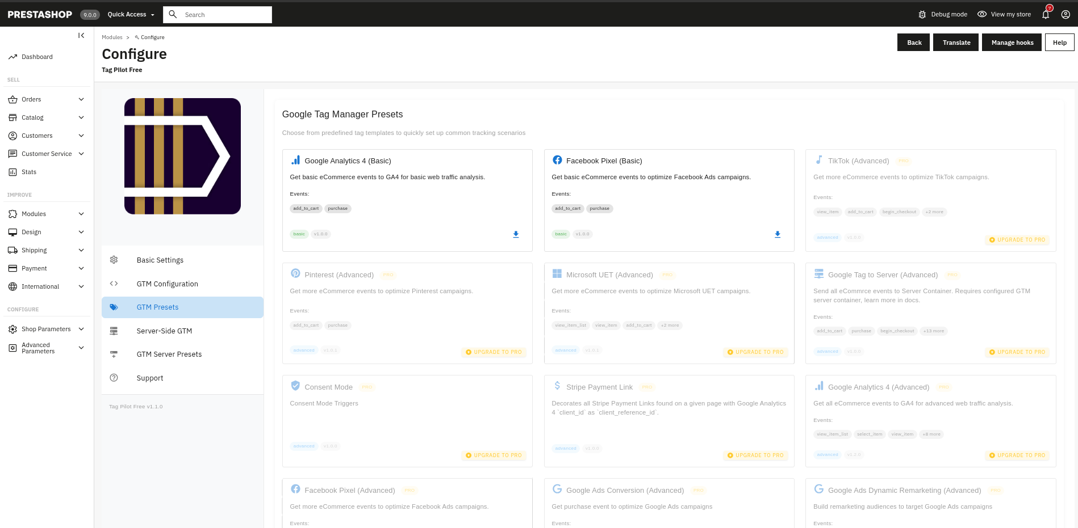
Task: Click the Tag Pilot module logo
Action: point(182,156)
